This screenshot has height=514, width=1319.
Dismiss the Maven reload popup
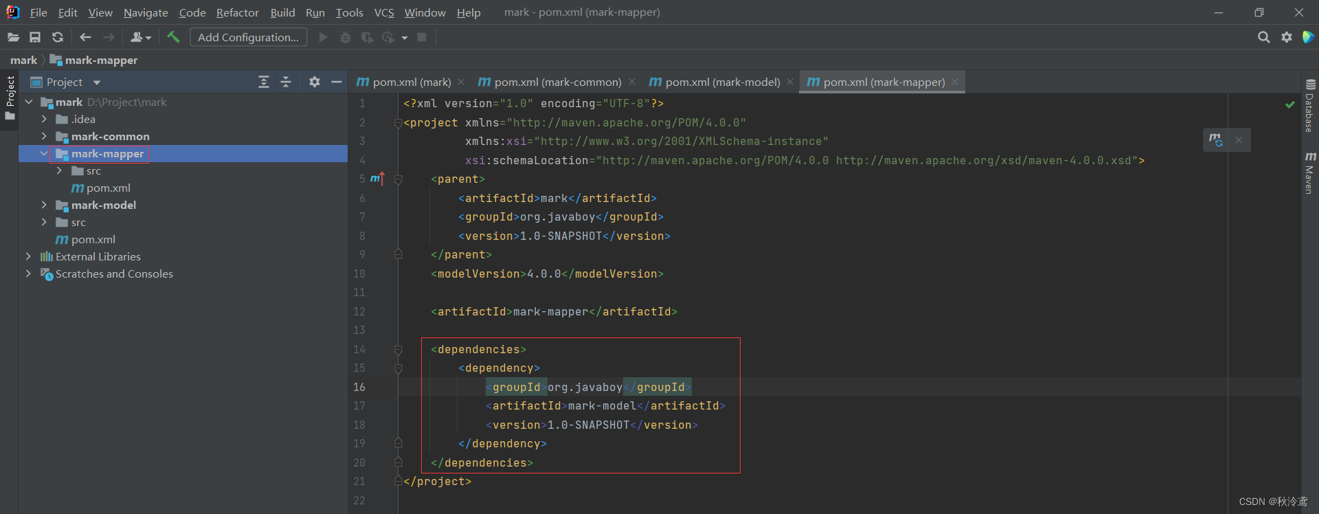point(1239,140)
